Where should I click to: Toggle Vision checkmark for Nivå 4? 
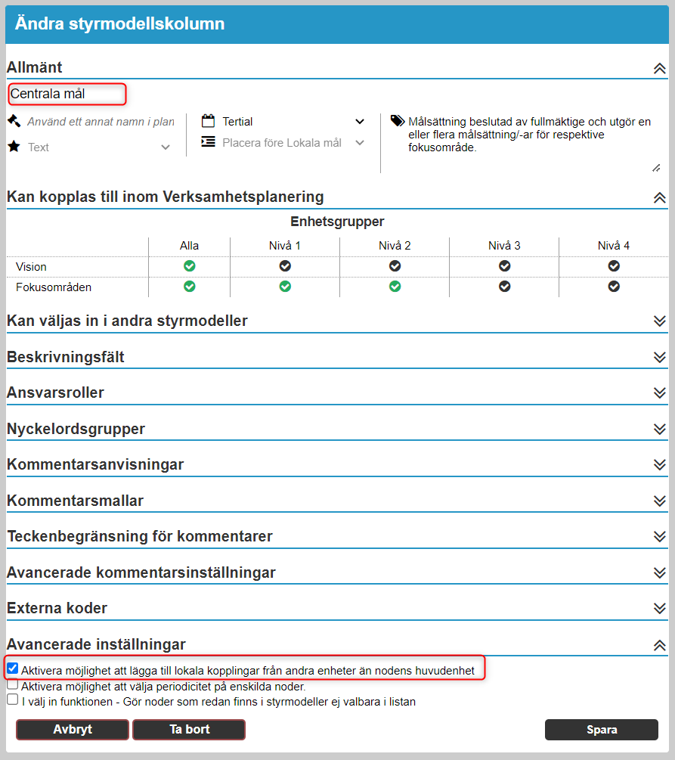[614, 266]
